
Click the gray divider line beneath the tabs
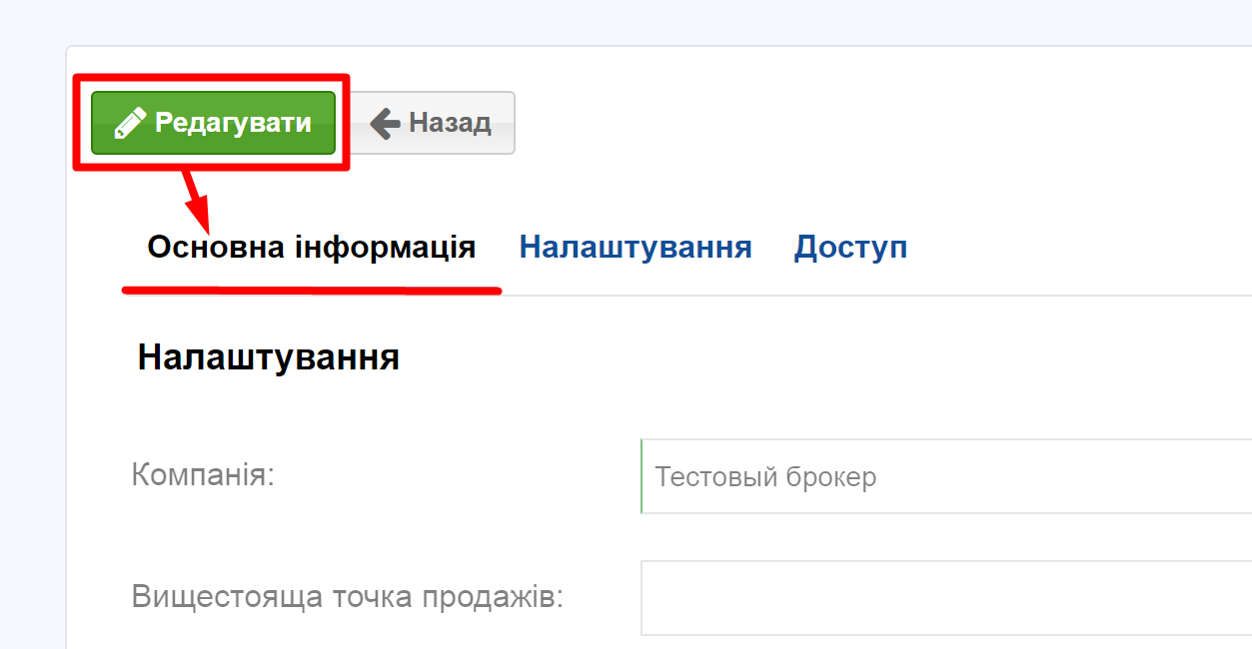876,296
